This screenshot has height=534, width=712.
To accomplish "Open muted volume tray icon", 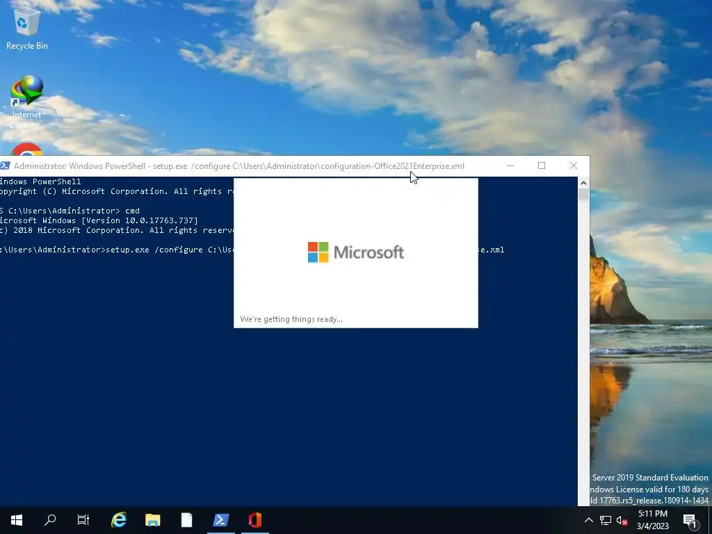I will 622,520.
